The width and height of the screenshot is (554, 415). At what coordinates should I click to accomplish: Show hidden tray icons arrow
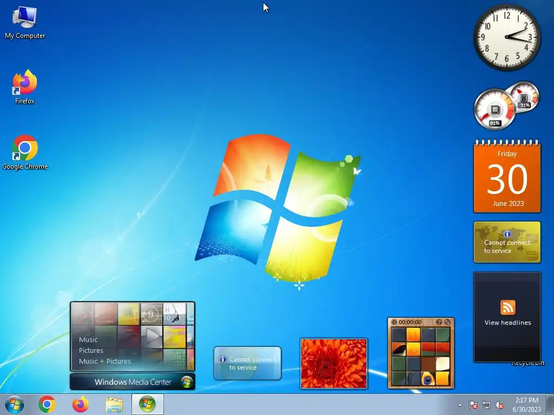[x=460, y=405]
